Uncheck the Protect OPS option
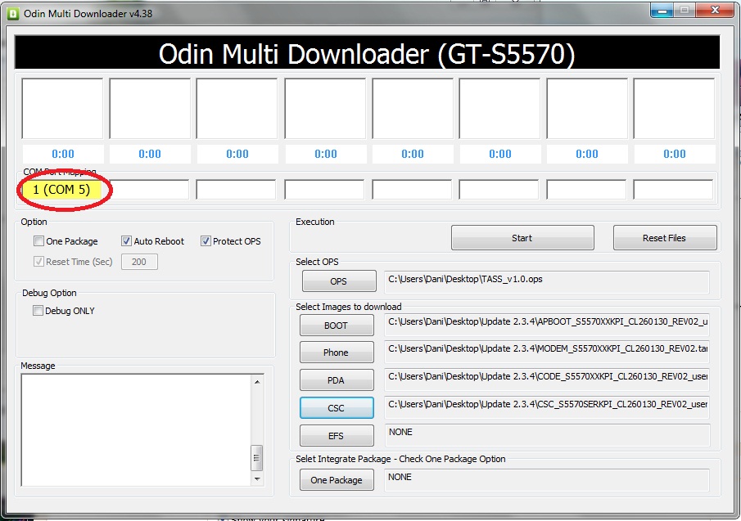 (x=206, y=241)
